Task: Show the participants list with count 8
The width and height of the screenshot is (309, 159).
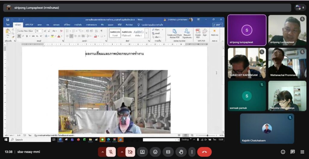Action: click(300, 8)
